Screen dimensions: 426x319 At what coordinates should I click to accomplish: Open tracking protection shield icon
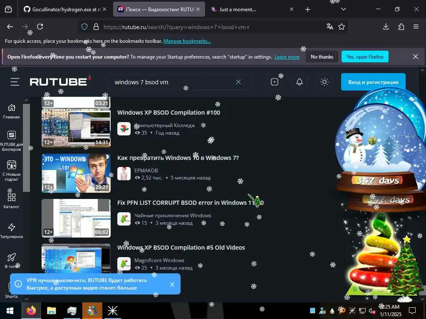84,27
